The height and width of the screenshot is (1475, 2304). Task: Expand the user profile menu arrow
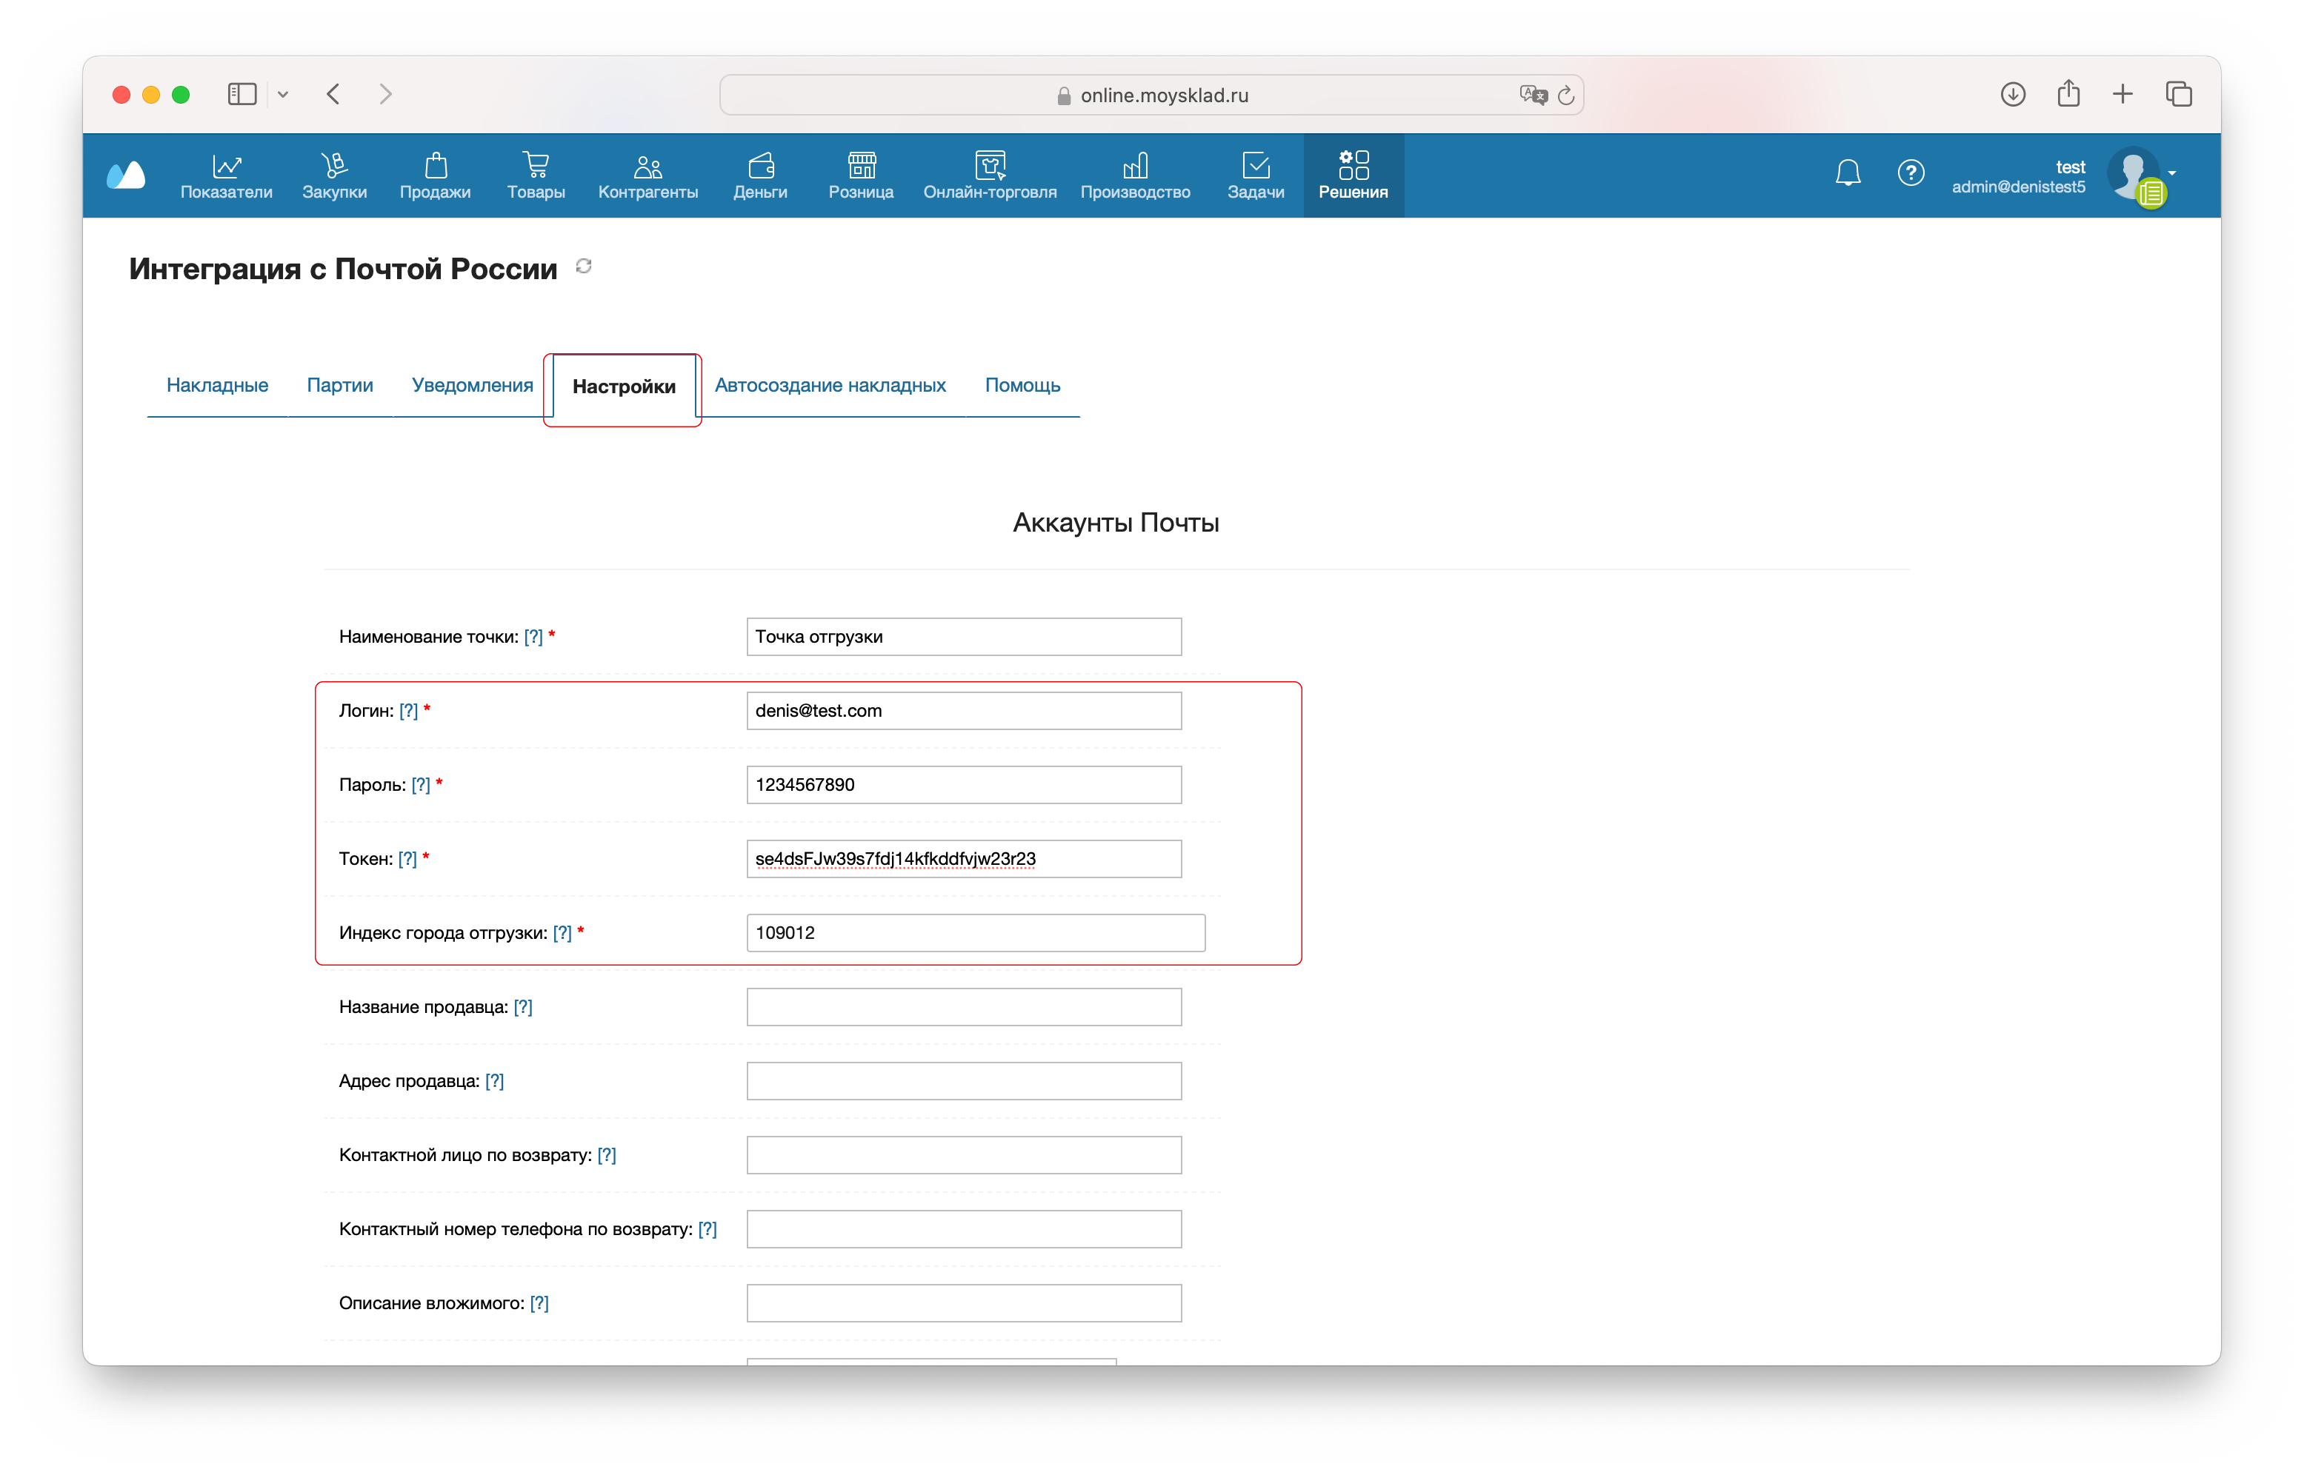(x=2173, y=173)
